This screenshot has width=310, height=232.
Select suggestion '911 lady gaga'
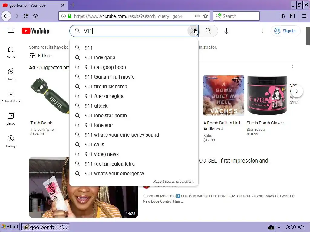(134, 57)
